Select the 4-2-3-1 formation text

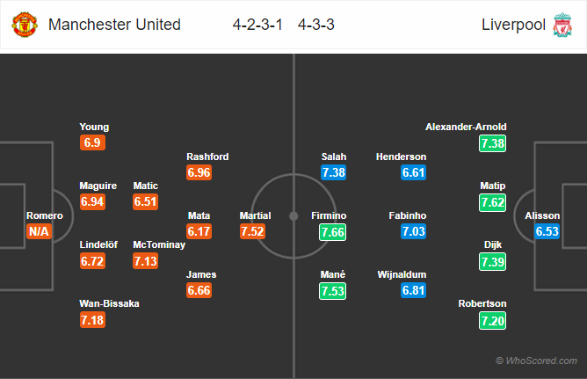[x=257, y=25]
